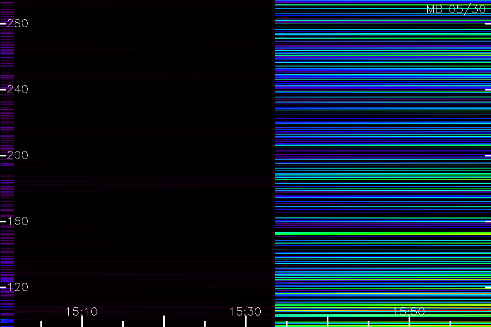
Task: Click the time tick mark under 15:30
Action: [x=246, y=322]
